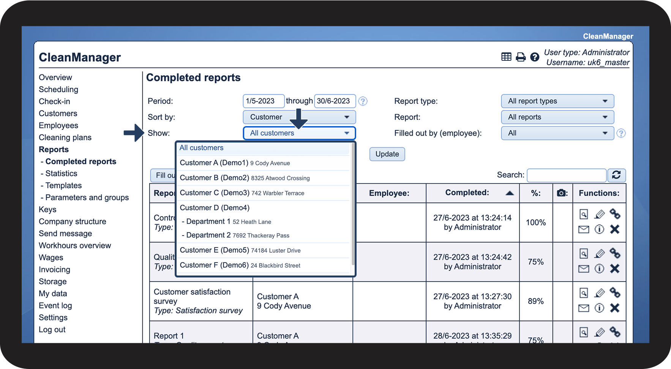Click the help icon beside the Period dates

coord(363,101)
